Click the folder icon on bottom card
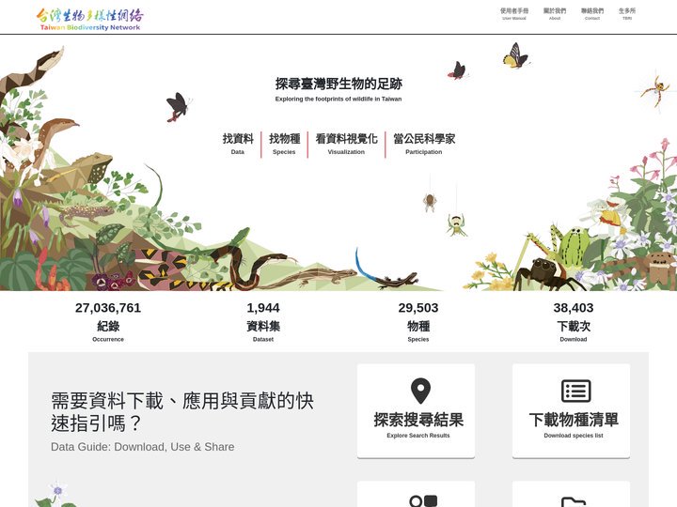The height and width of the screenshot is (507, 677). point(574,502)
